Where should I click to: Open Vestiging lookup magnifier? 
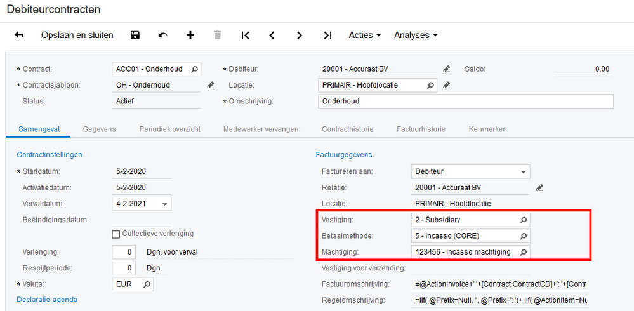(523, 220)
